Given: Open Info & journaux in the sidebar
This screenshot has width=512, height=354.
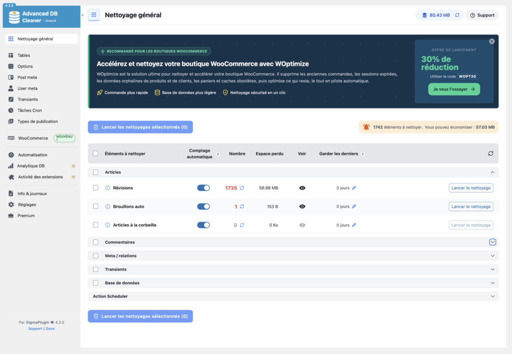Looking at the screenshot, I should point(41,193).
